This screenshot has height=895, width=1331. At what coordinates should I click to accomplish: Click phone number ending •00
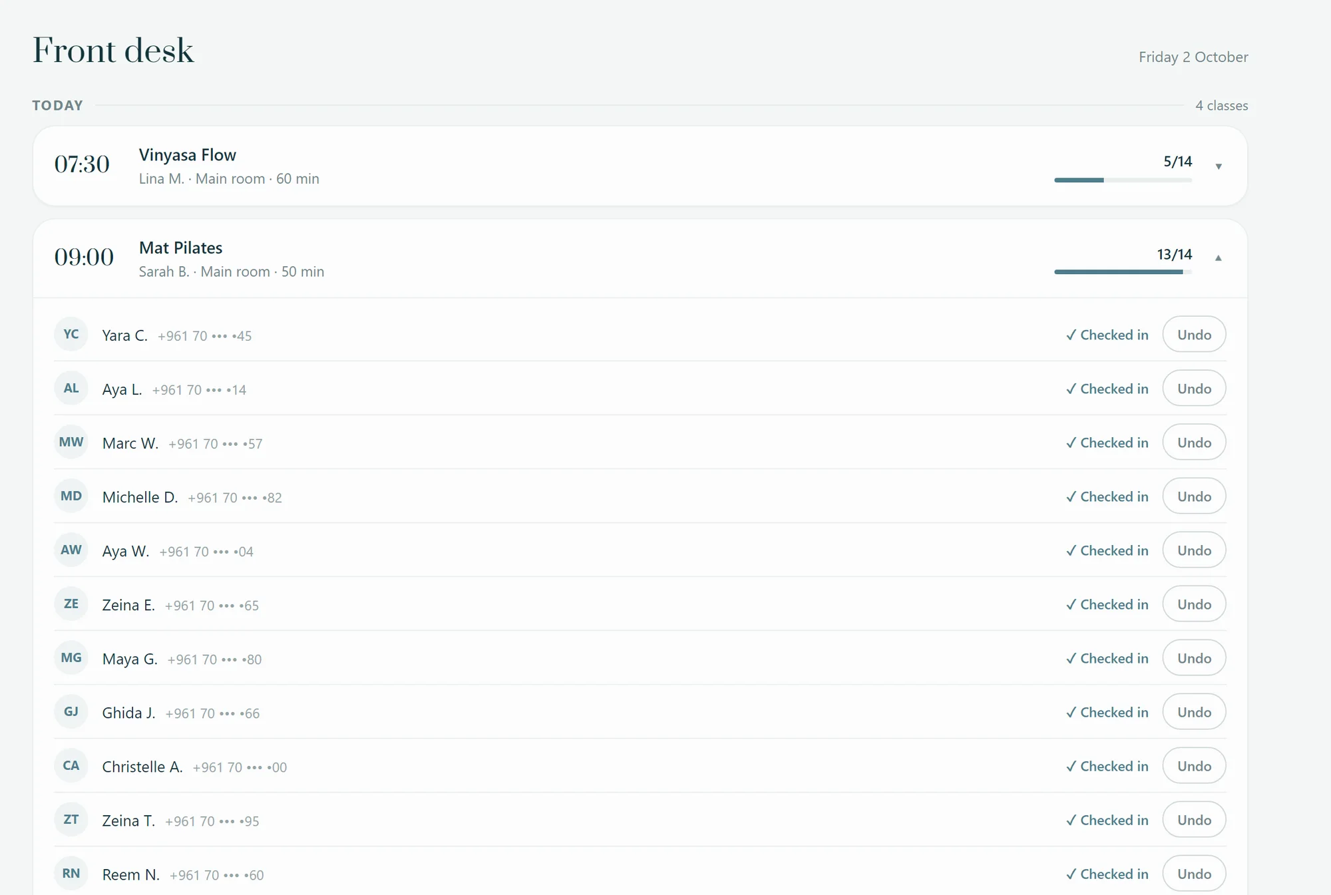click(240, 767)
